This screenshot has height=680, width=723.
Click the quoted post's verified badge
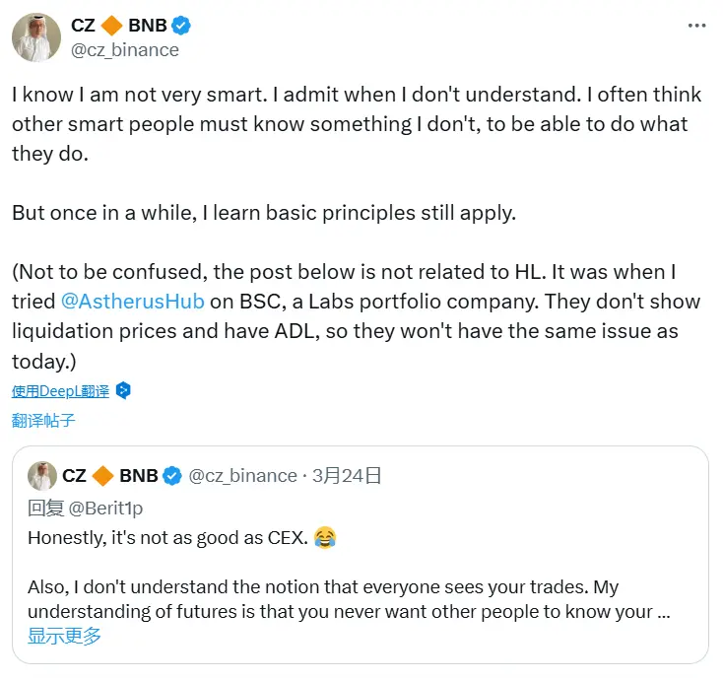click(171, 476)
